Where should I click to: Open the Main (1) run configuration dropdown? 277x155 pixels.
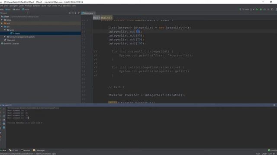248,9
